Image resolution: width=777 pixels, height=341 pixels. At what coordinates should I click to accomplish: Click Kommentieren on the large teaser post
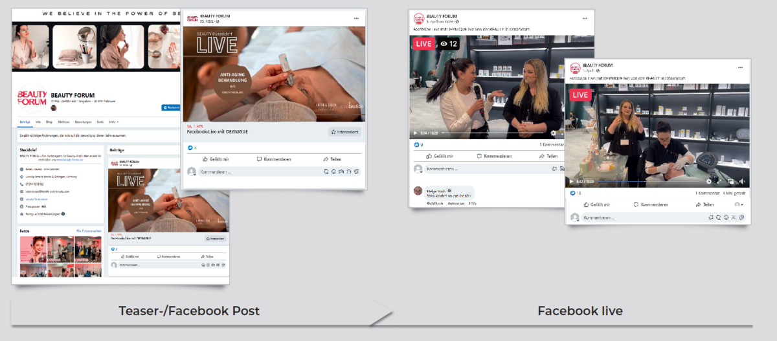coord(274,159)
